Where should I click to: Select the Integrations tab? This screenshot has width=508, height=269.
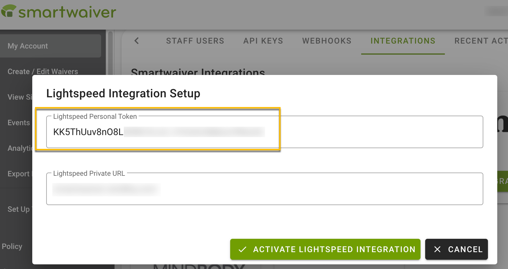coord(403,41)
